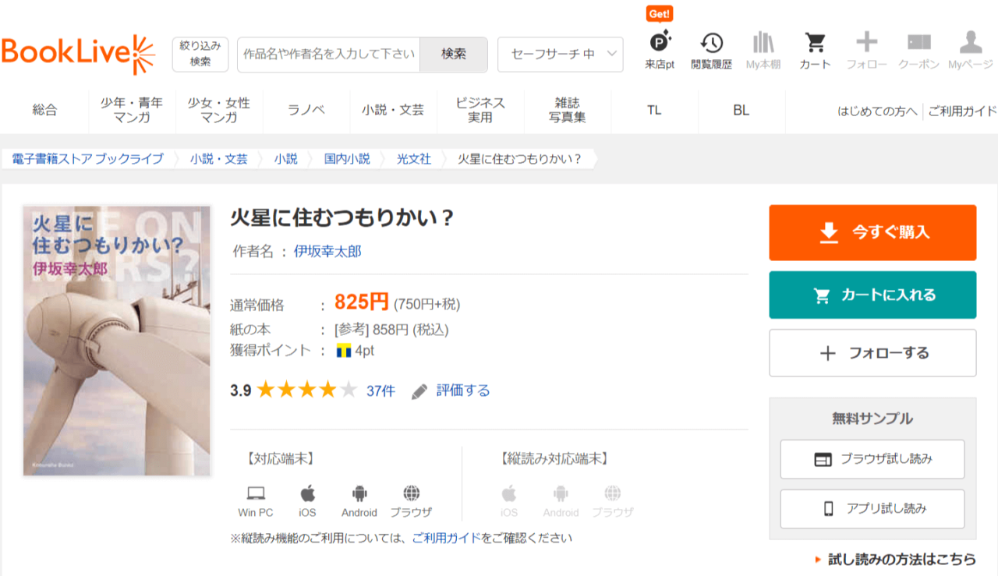Click the 検索 search button
This screenshot has width=998, height=576.
(x=454, y=54)
